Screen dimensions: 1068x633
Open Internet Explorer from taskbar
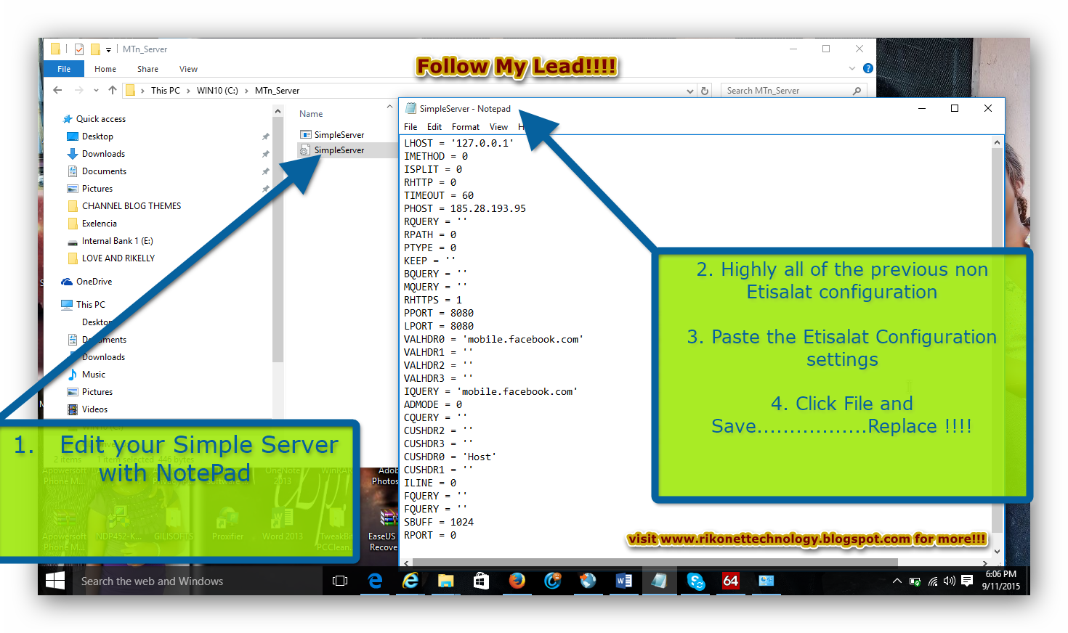(x=410, y=581)
